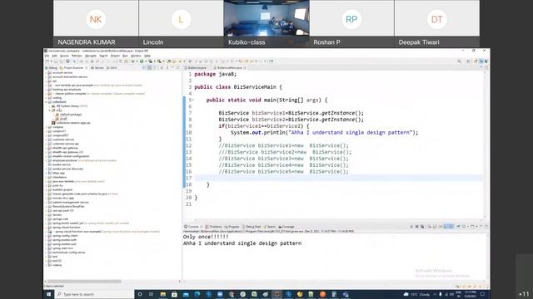Image resolution: width=533 pixels, height=299 pixels.
Task: Expand the Servers project node
Action: (x=47, y=214)
